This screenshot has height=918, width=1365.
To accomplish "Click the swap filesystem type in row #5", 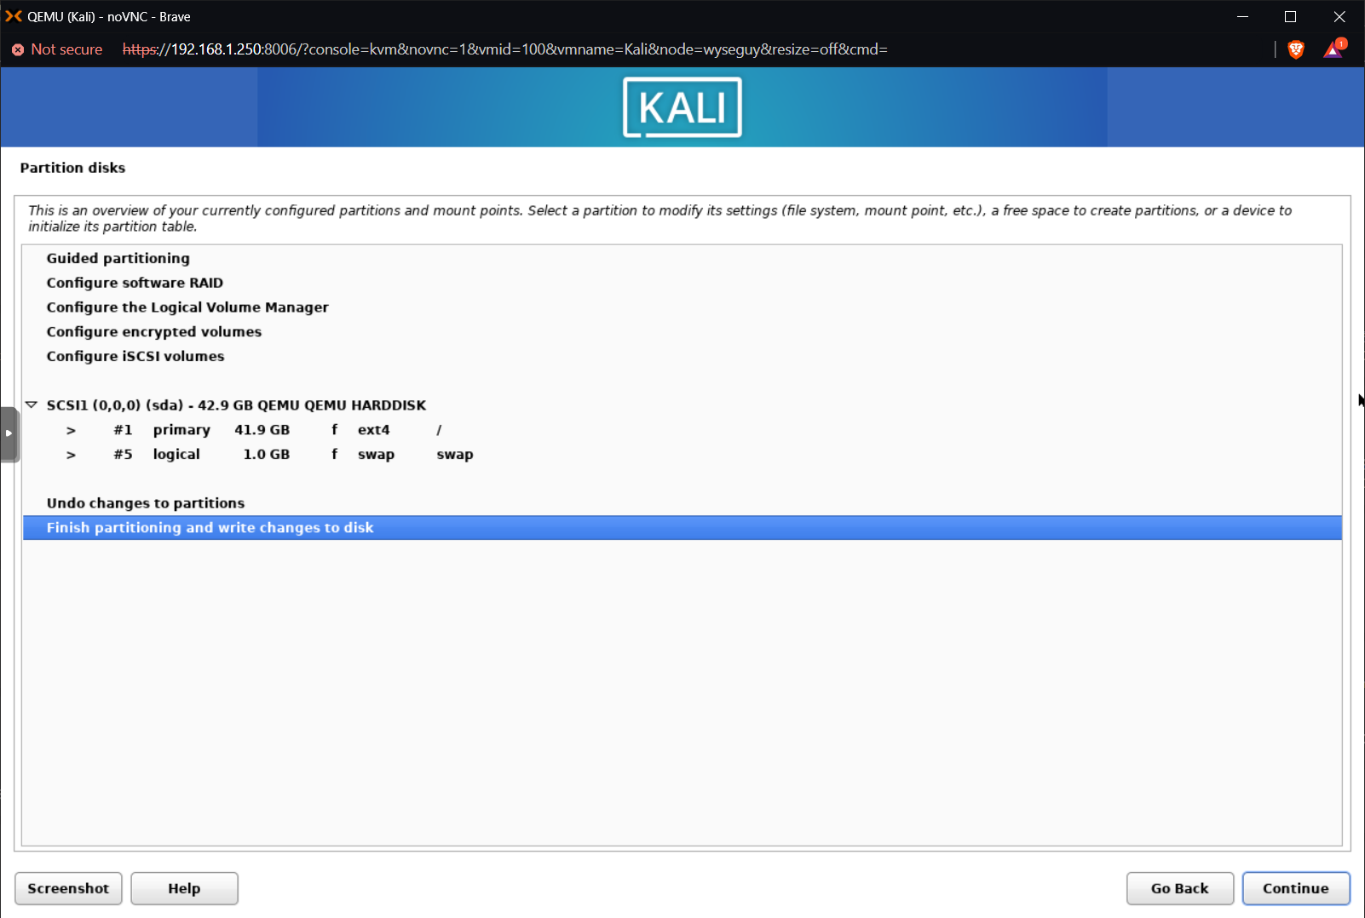I will pos(376,455).
